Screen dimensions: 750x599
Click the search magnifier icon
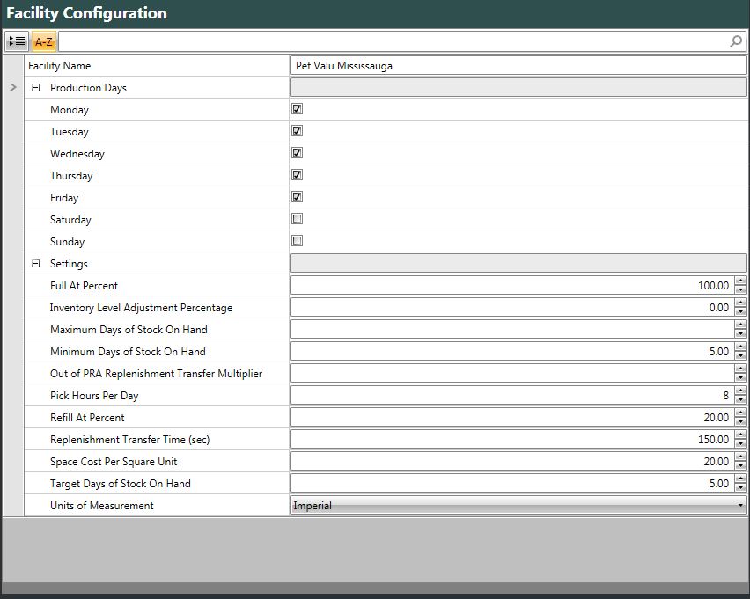click(736, 41)
